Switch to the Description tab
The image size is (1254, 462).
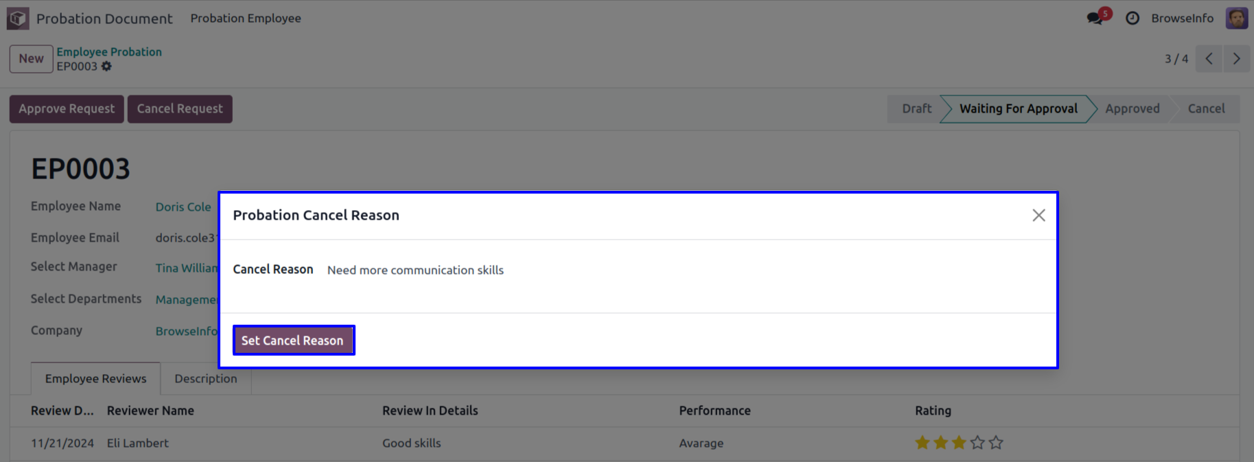pyautogui.click(x=206, y=379)
